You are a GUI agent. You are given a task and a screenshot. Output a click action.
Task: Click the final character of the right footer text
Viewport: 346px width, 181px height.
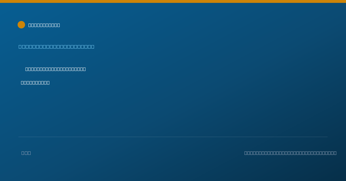[335, 153]
